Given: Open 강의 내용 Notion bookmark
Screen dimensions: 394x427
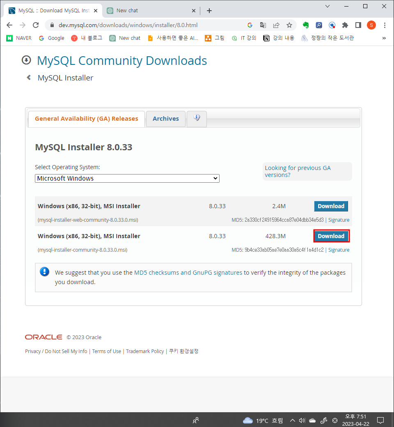Looking at the screenshot, I should point(279,38).
